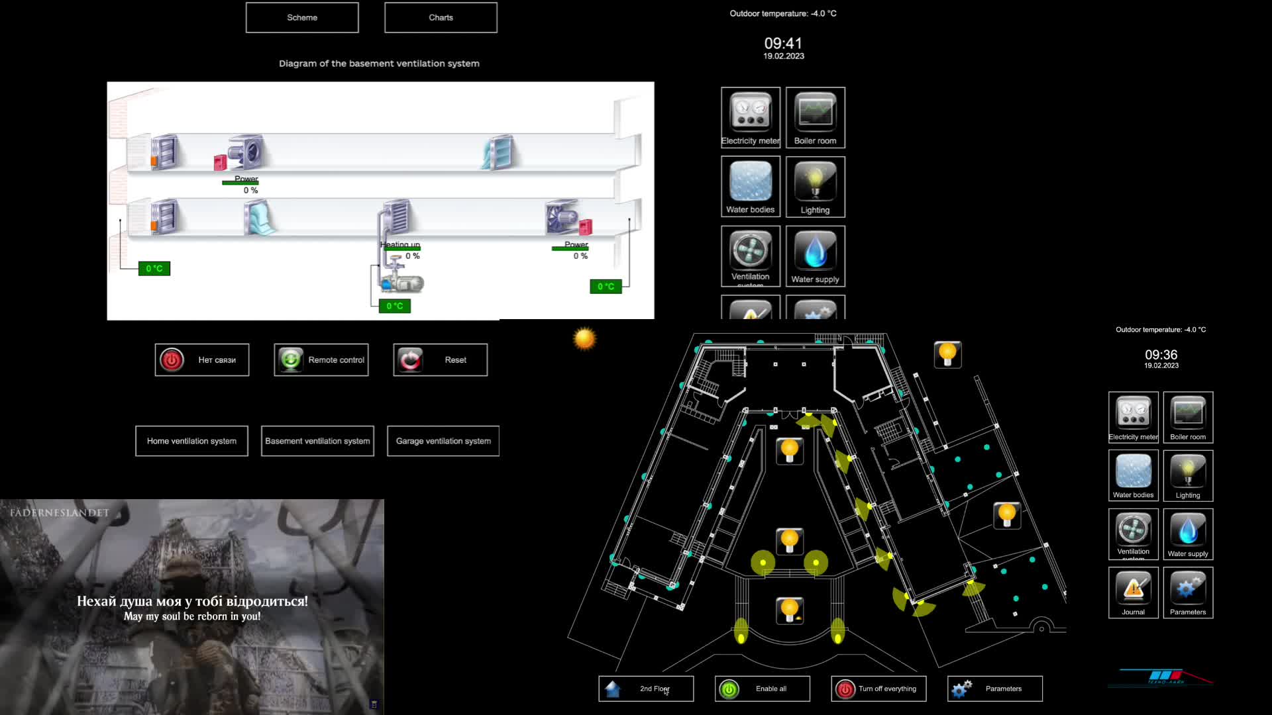Switch to the Charts tab

[x=441, y=18]
